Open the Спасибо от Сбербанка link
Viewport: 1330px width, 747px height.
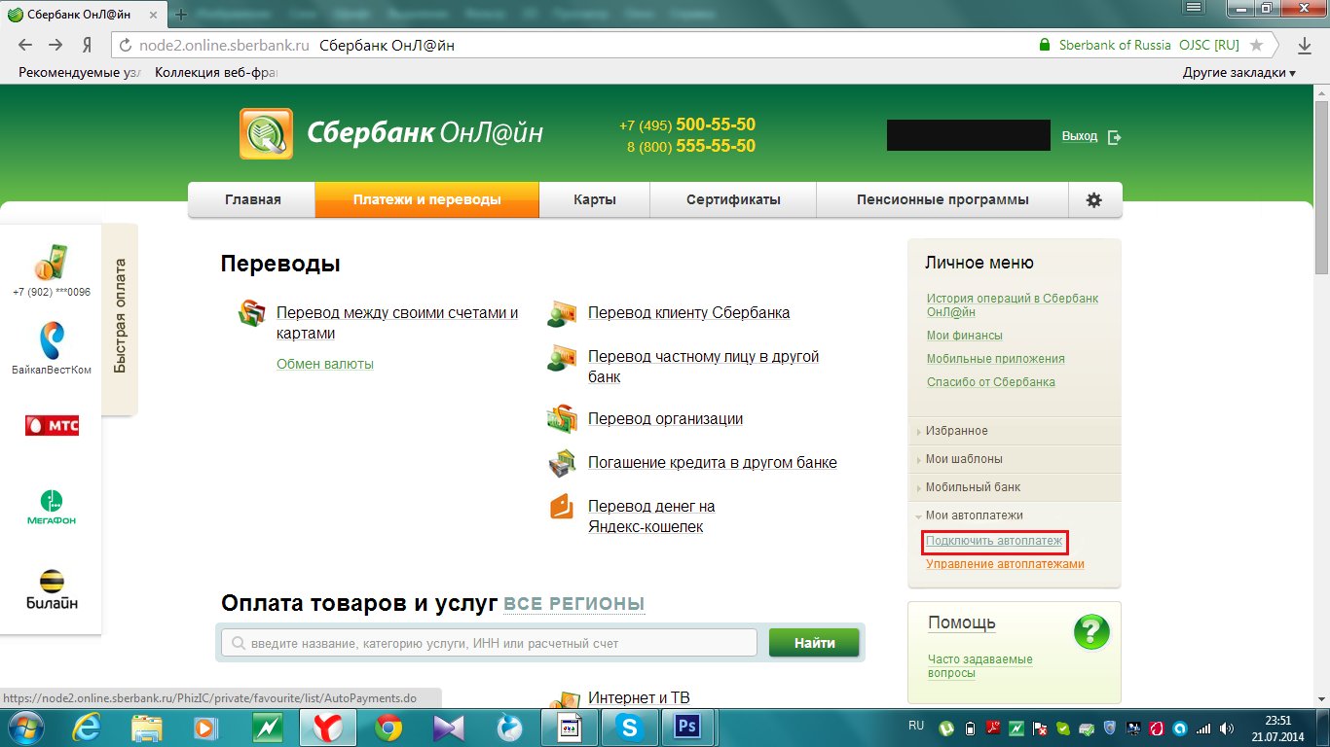coord(991,382)
